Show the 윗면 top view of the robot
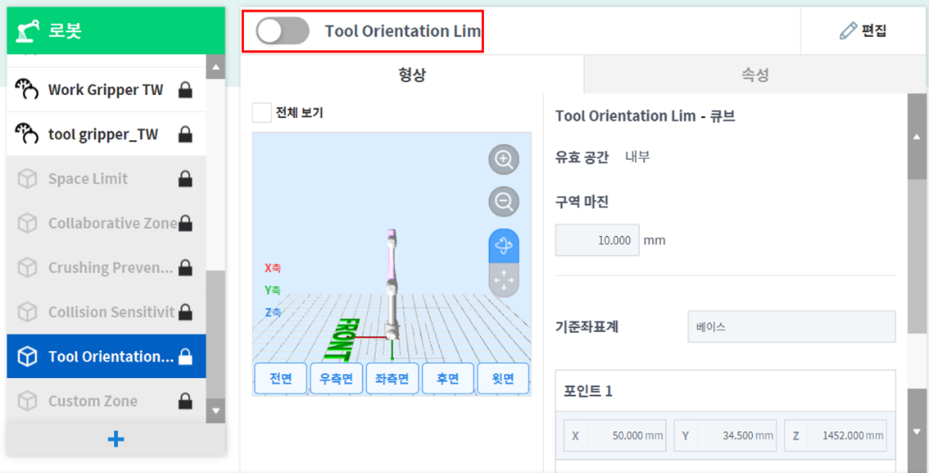The image size is (929, 473). coord(503,378)
